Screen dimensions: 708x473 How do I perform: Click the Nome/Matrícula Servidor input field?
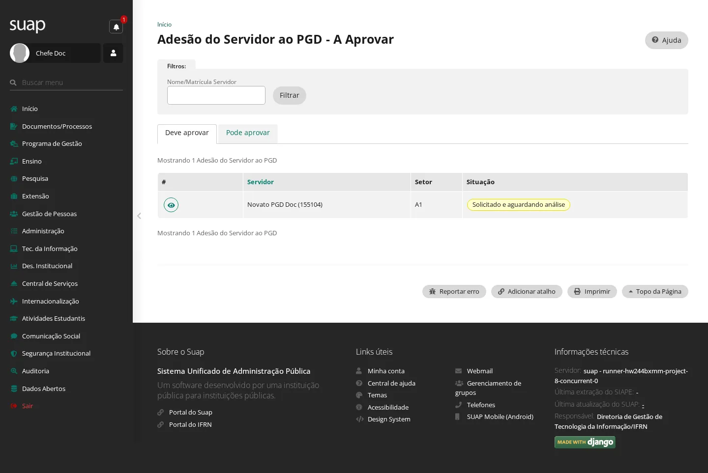[x=216, y=95]
